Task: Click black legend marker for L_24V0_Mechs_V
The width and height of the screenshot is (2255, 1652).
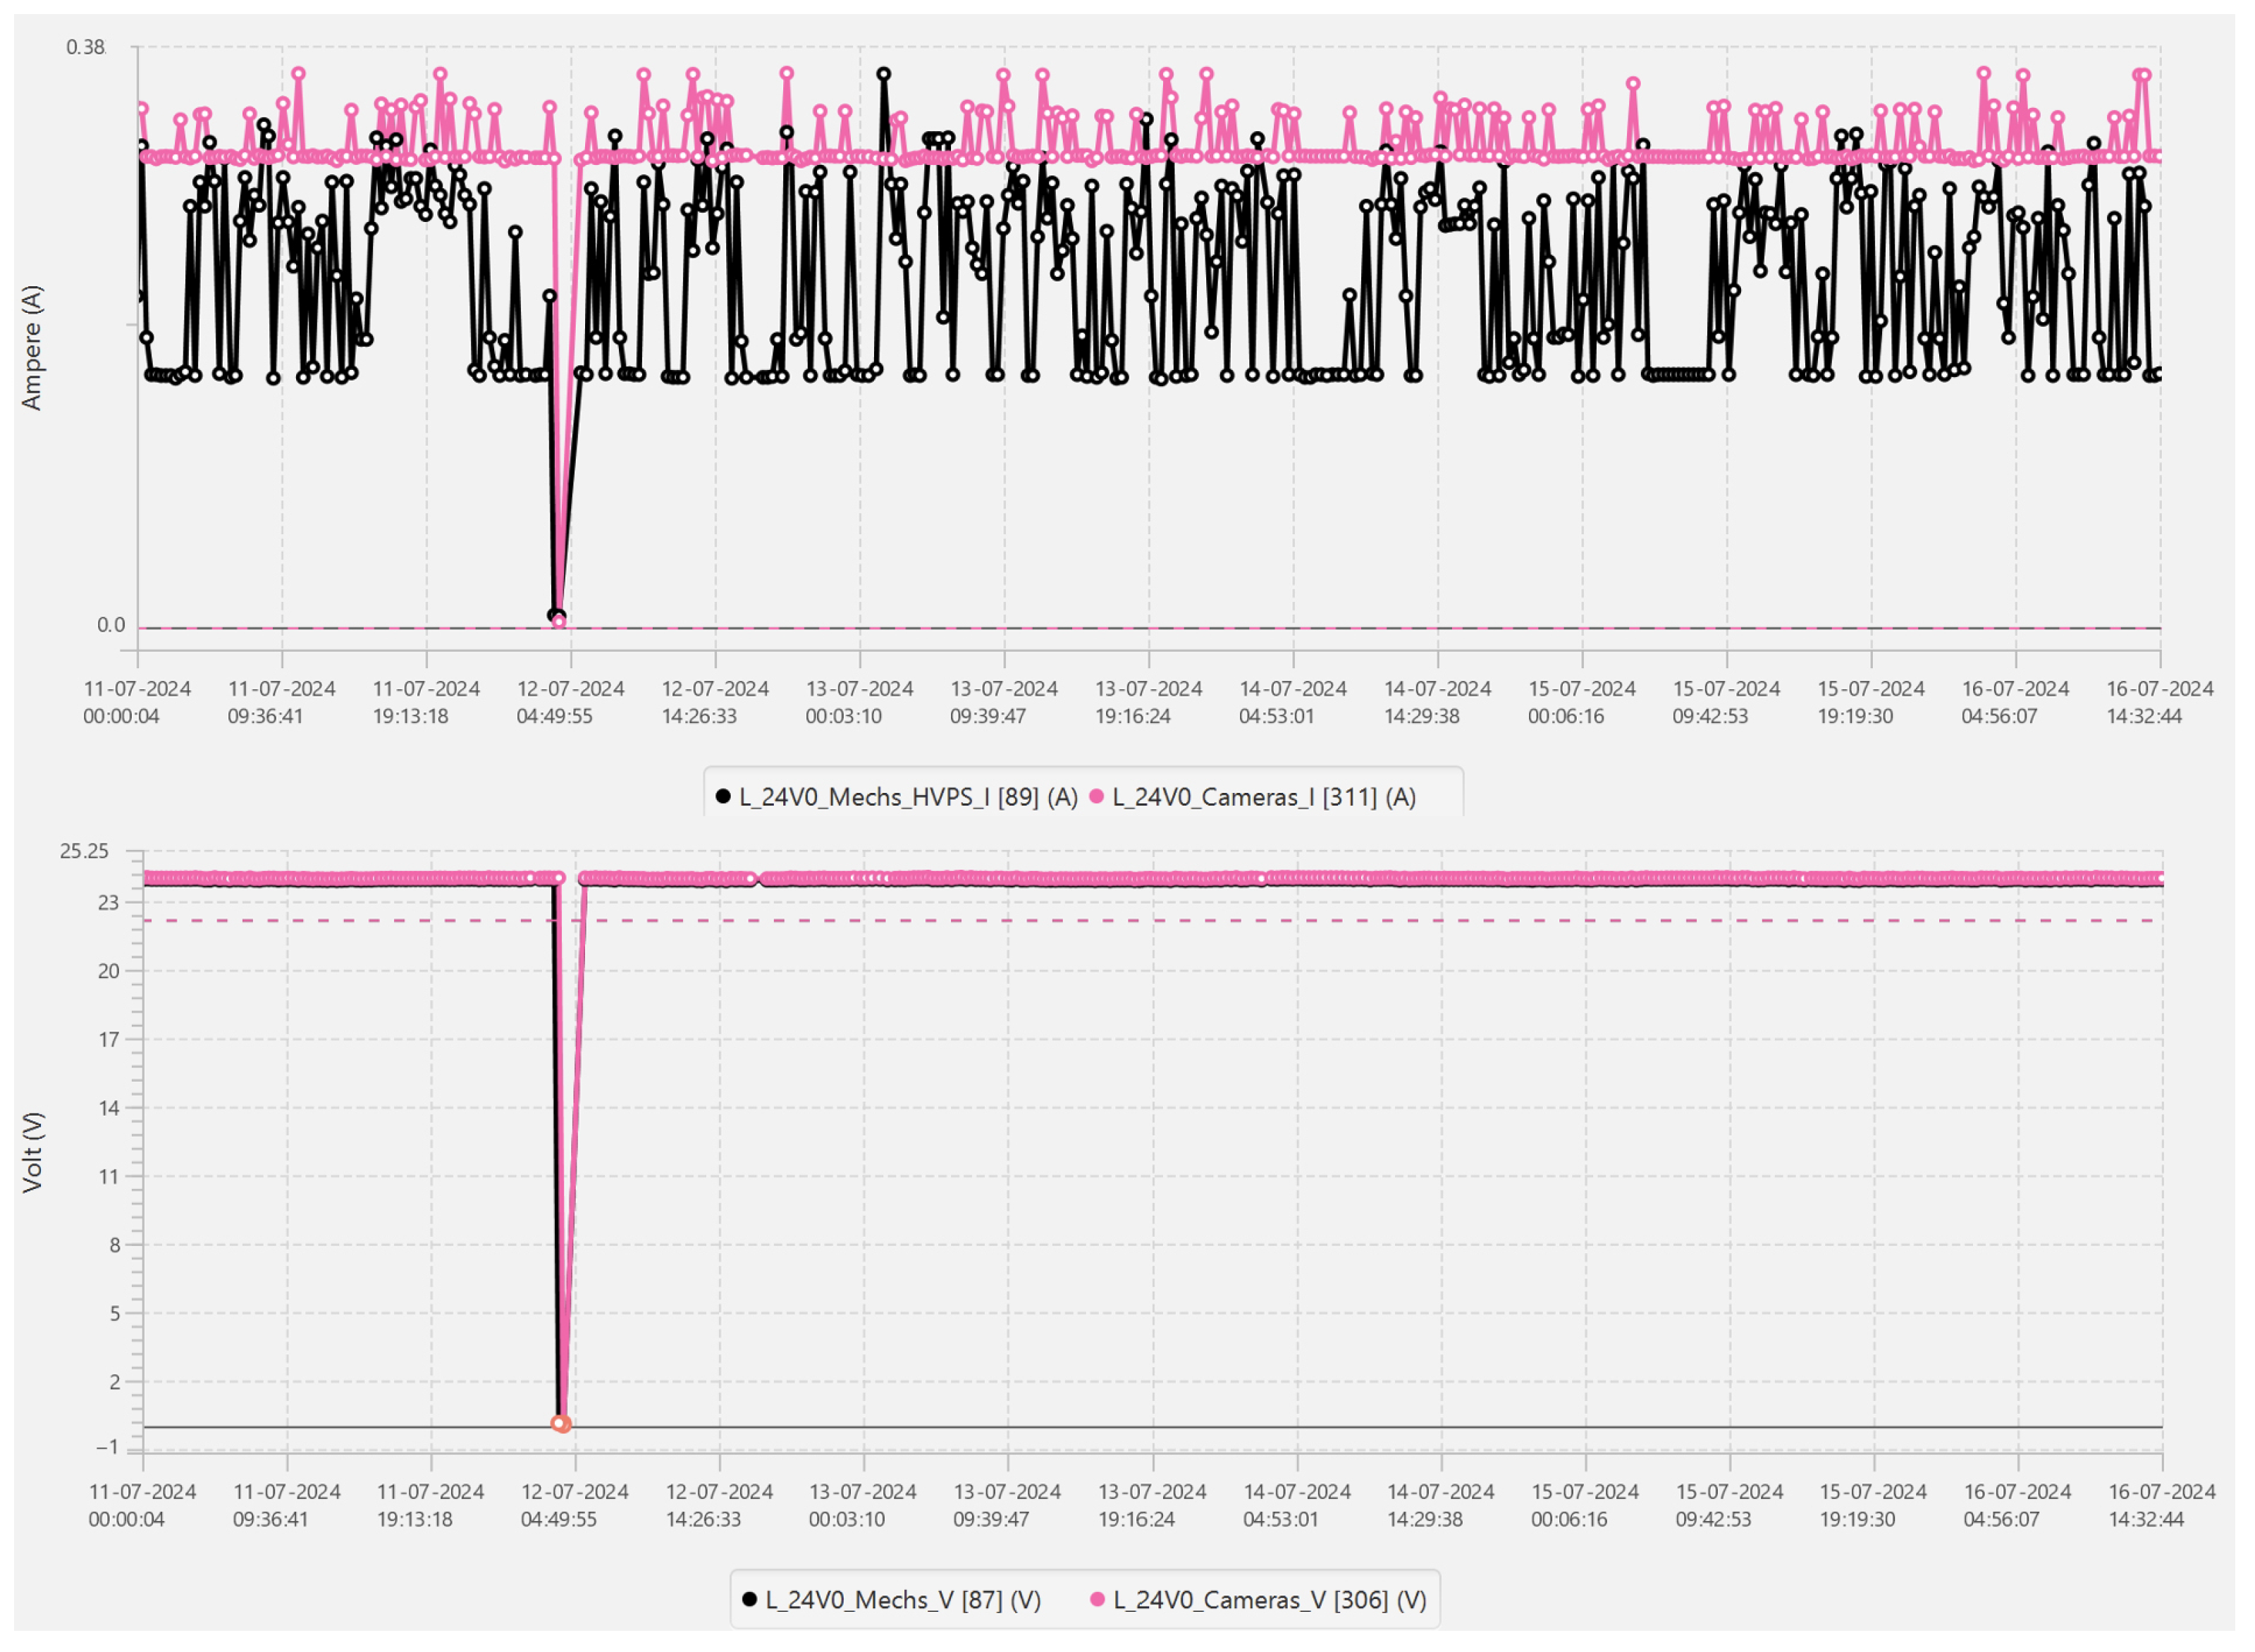Action: 749,1601
